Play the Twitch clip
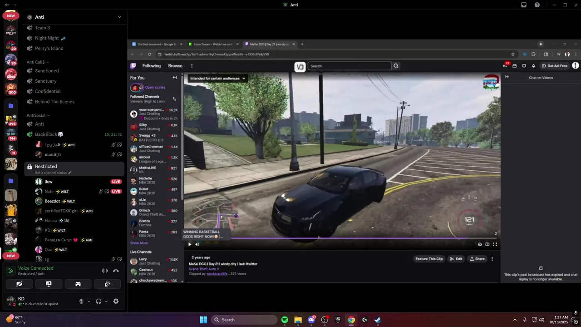 click(190, 244)
